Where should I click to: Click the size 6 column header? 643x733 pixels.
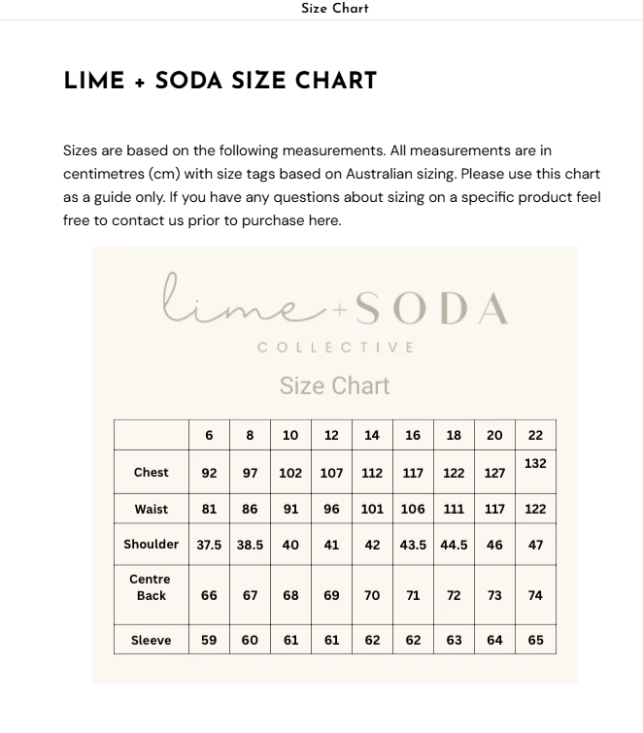209,435
